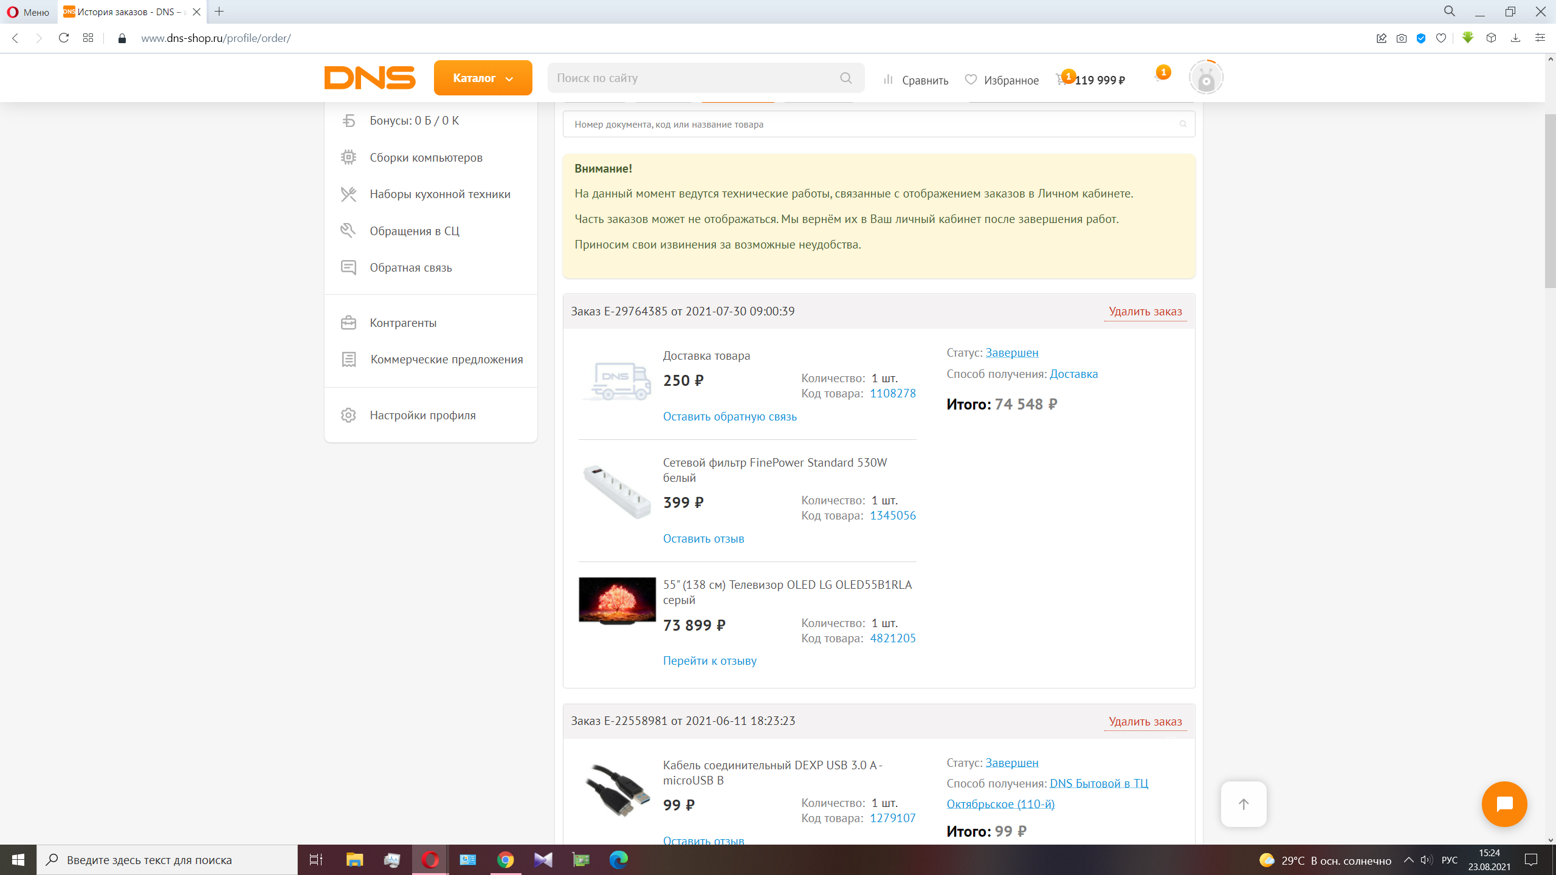Click the DNS logo to go home
The width and height of the screenshot is (1556, 875).
coord(370,78)
